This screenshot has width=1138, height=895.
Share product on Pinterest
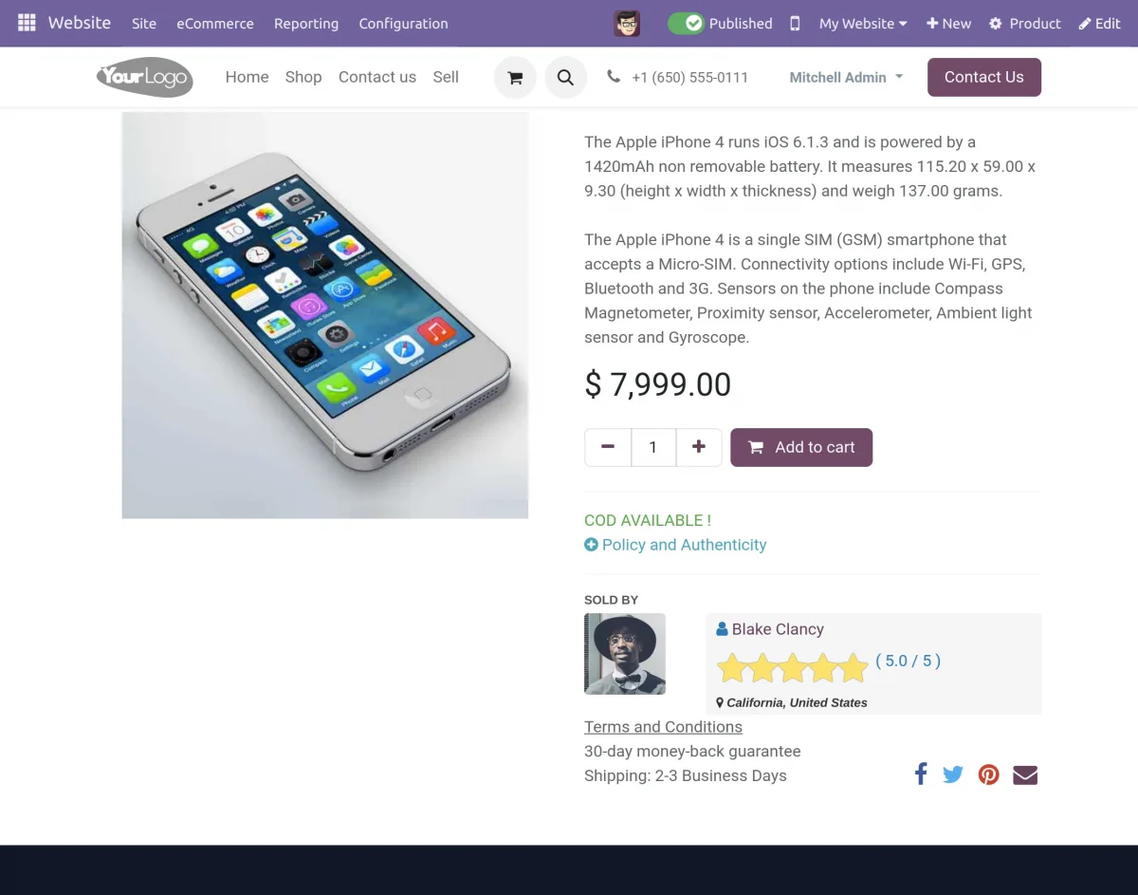pyautogui.click(x=988, y=774)
